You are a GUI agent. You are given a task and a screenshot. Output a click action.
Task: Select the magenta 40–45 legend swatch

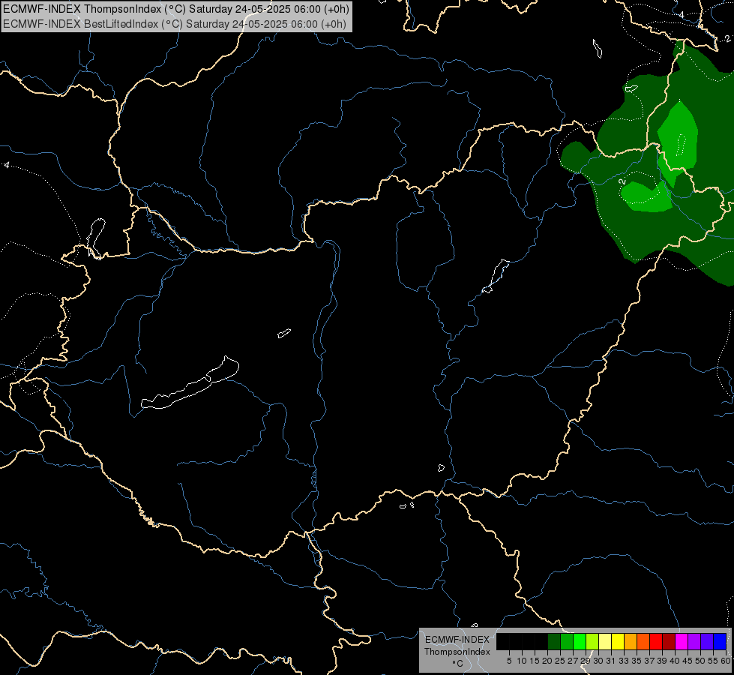click(682, 641)
